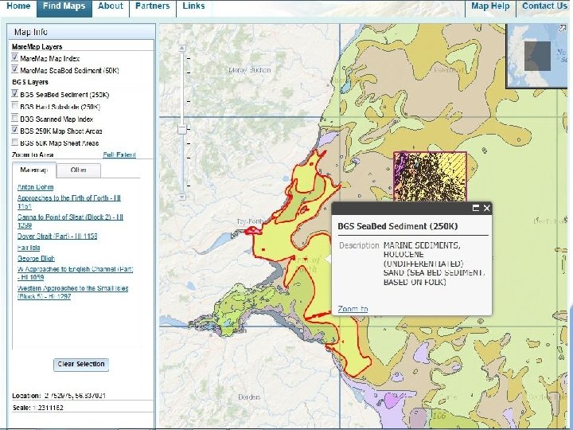The image size is (573, 430).
Task: Open the Home navigation tab
Action: coord(18,6)
